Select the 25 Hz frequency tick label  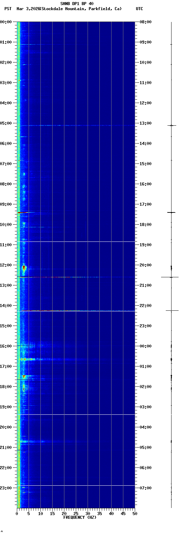[76, 514]
